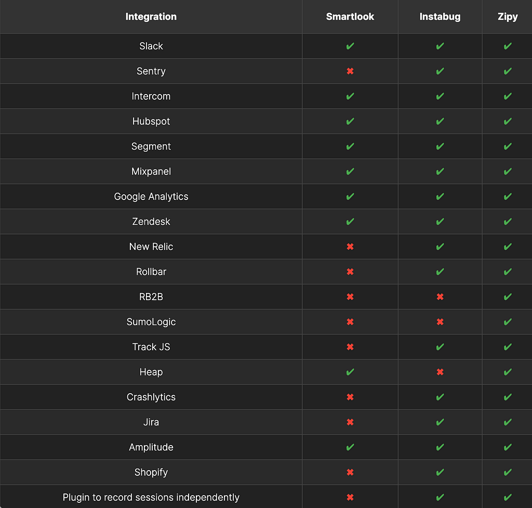Select the Crashlytics integration label
532x508 pixels.
151,397
